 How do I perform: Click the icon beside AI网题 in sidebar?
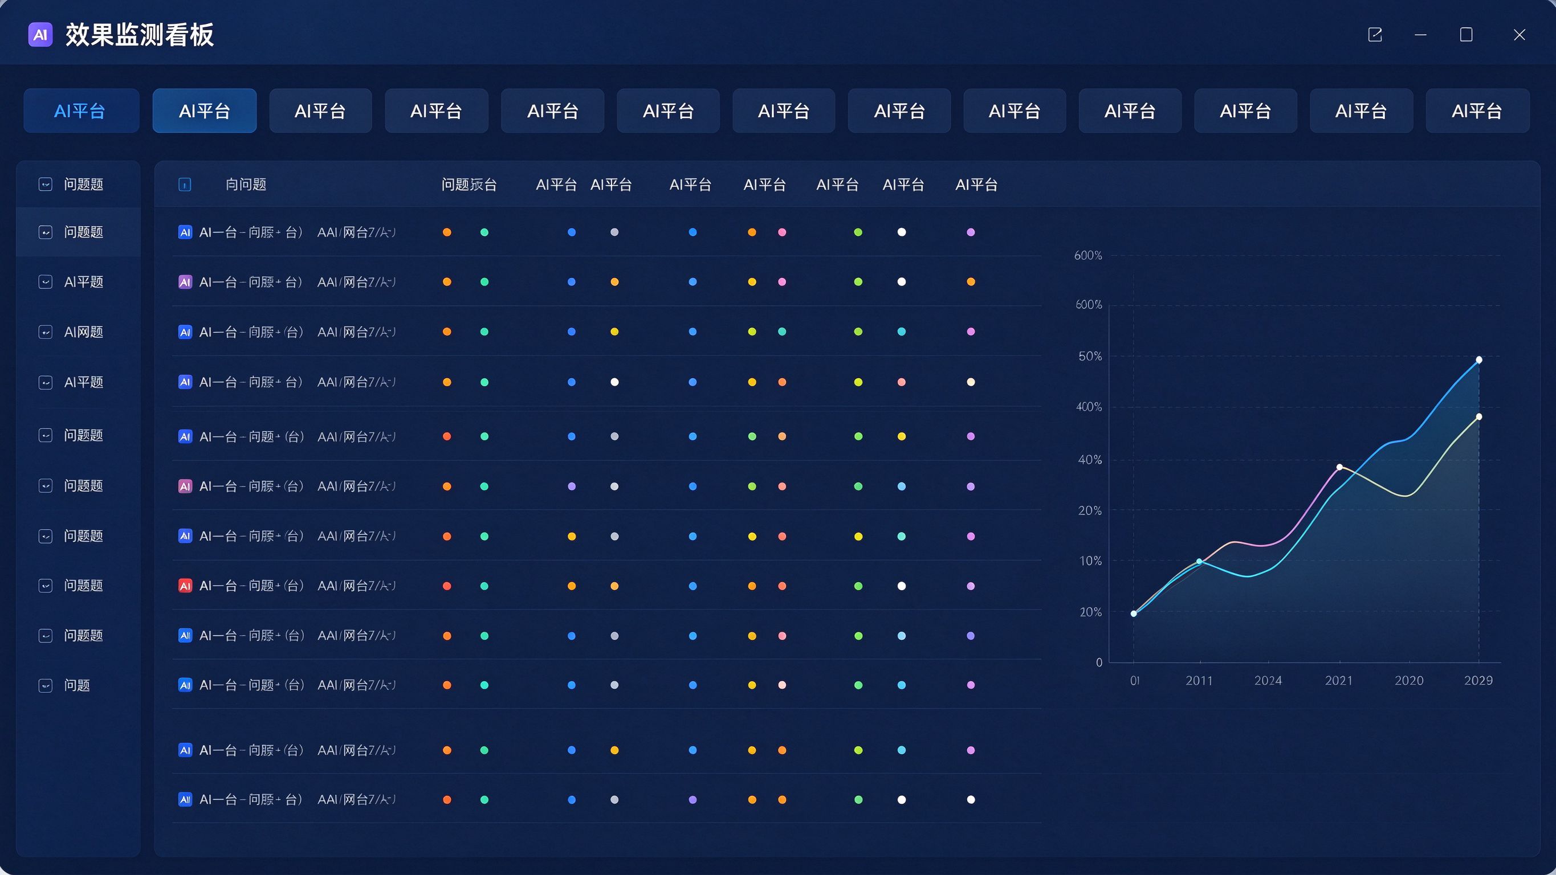click(x=45, y=332)
